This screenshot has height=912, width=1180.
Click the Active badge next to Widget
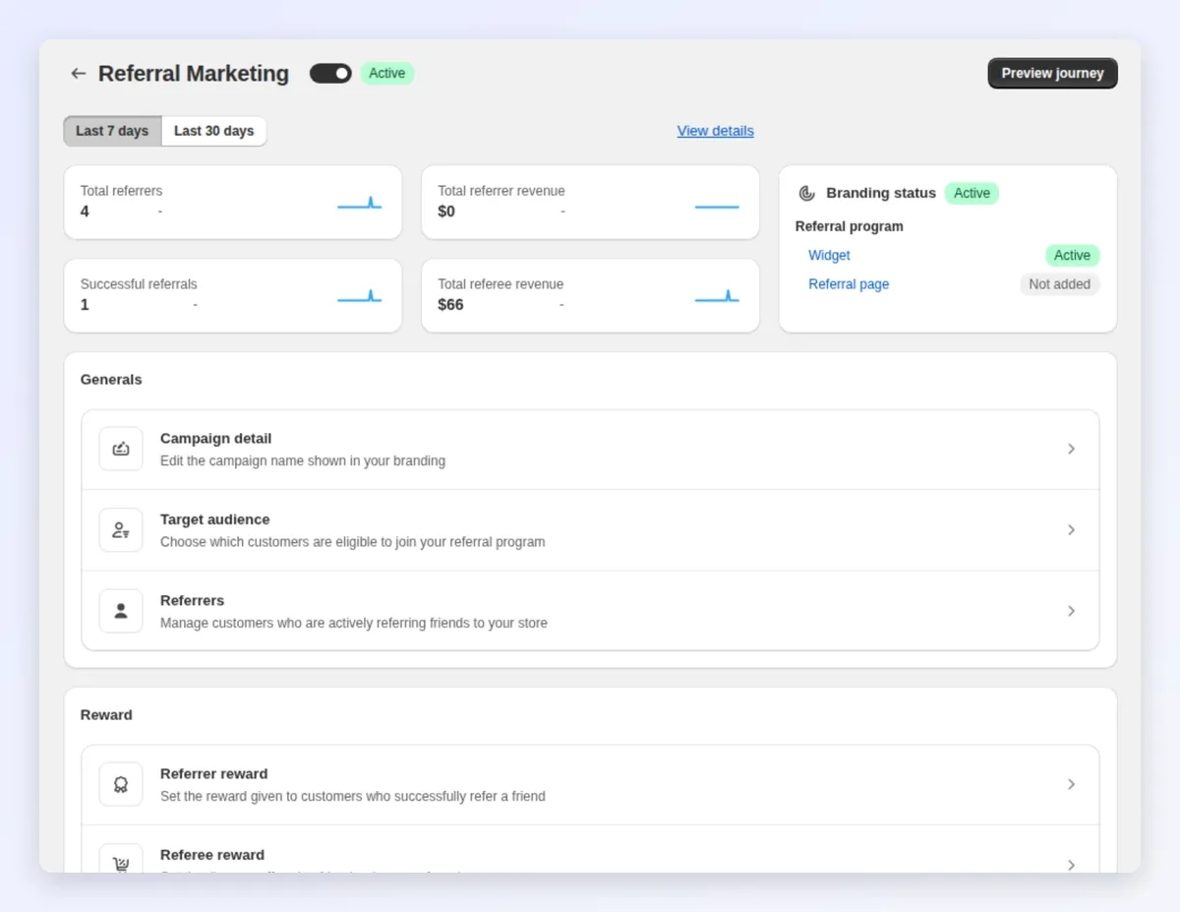coord(1072,256)
